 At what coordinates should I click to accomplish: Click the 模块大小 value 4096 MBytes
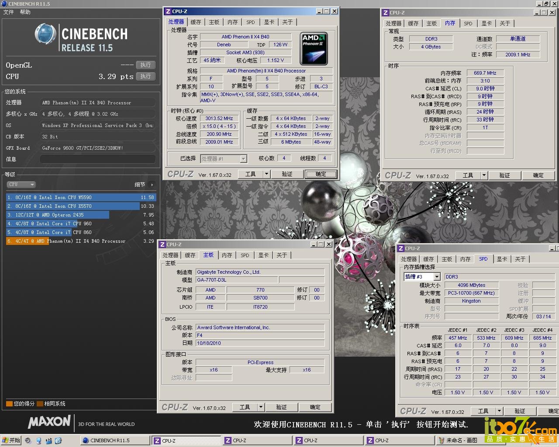coord(471,285)
